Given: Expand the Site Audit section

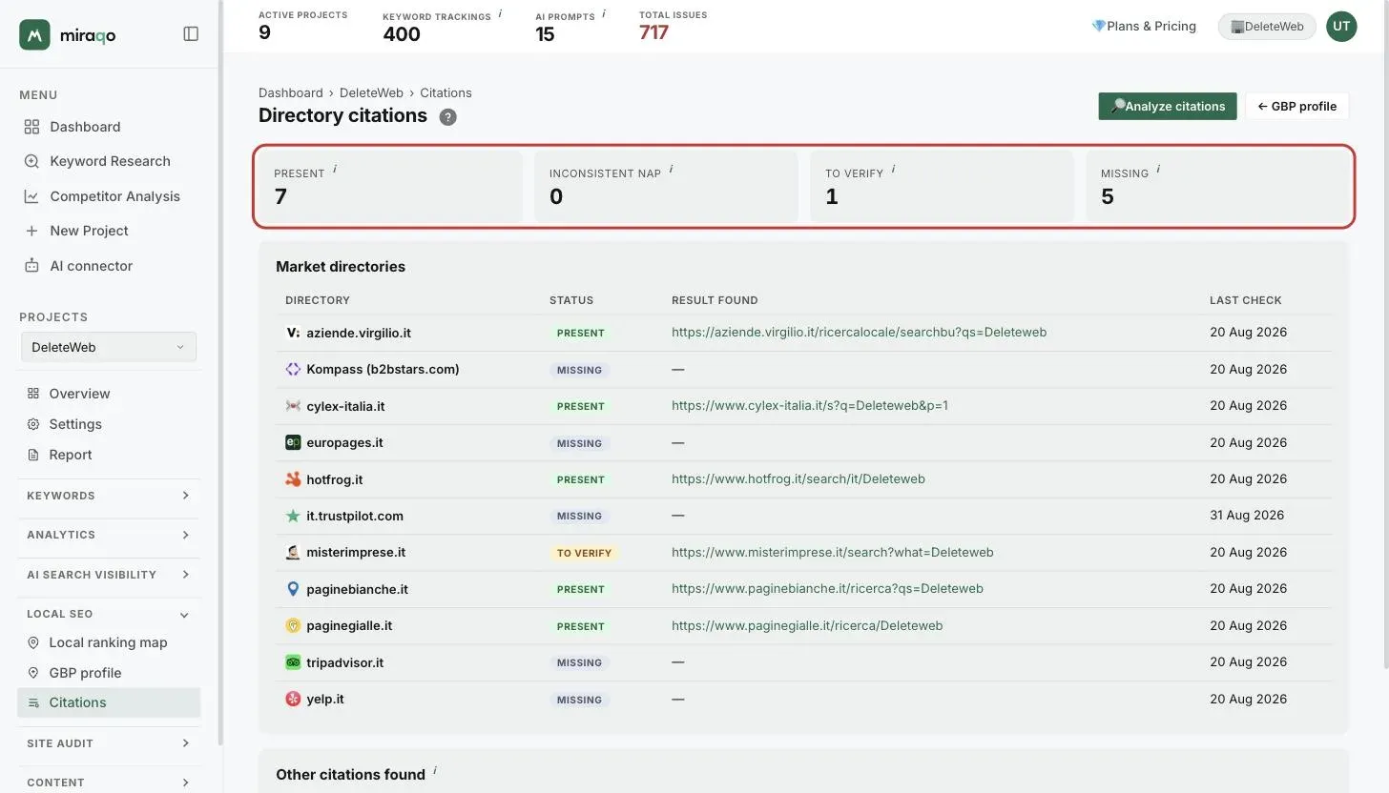Looking at the screenshot, I should [x=109, y=743].
